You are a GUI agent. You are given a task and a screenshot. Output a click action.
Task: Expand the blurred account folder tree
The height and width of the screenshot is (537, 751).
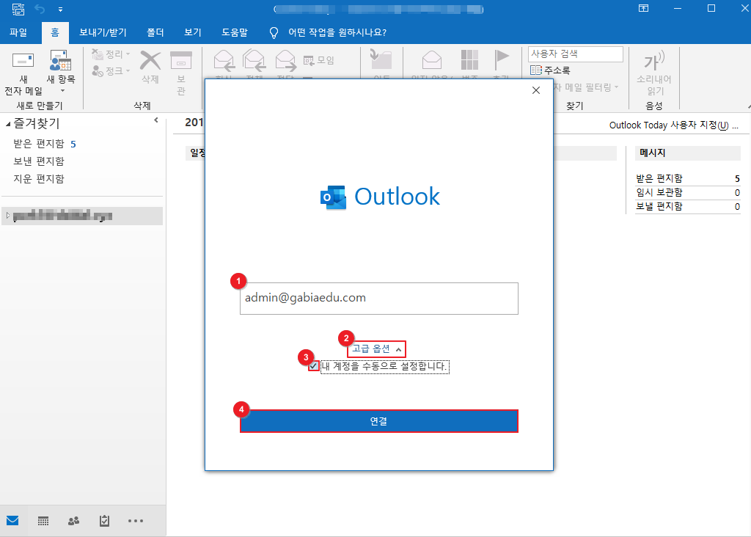coord(7,216)
